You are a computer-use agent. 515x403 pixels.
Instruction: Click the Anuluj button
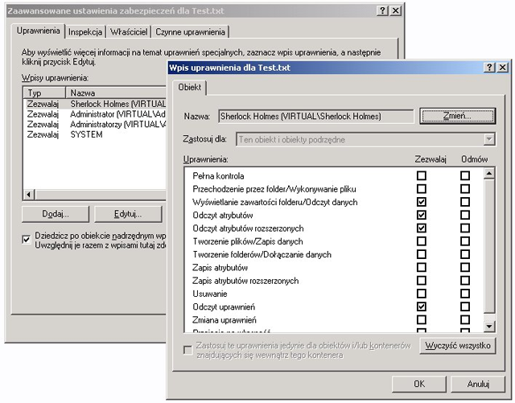[x=477, y=383]
